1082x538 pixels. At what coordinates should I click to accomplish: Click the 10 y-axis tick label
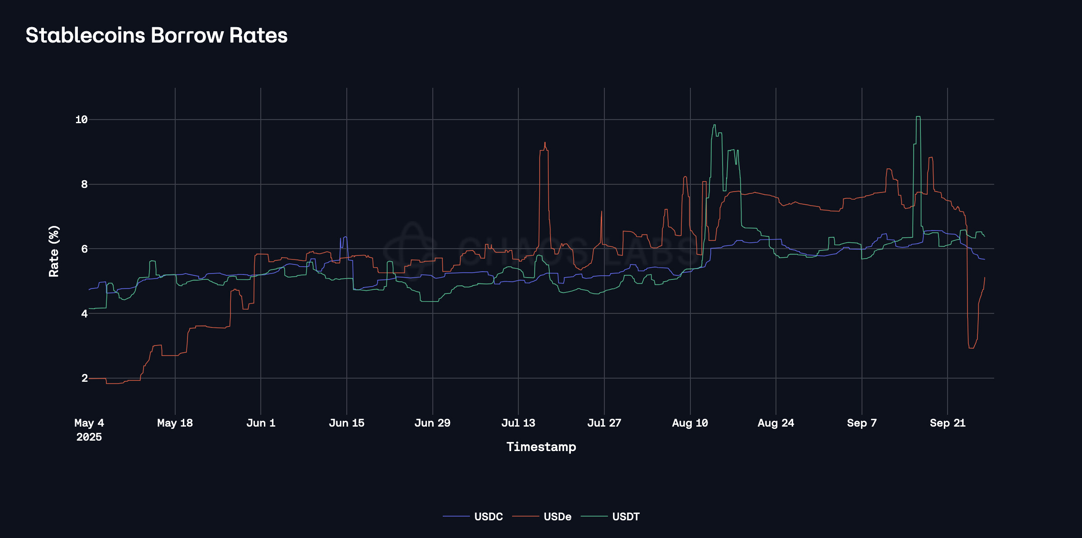click(81, 120)
